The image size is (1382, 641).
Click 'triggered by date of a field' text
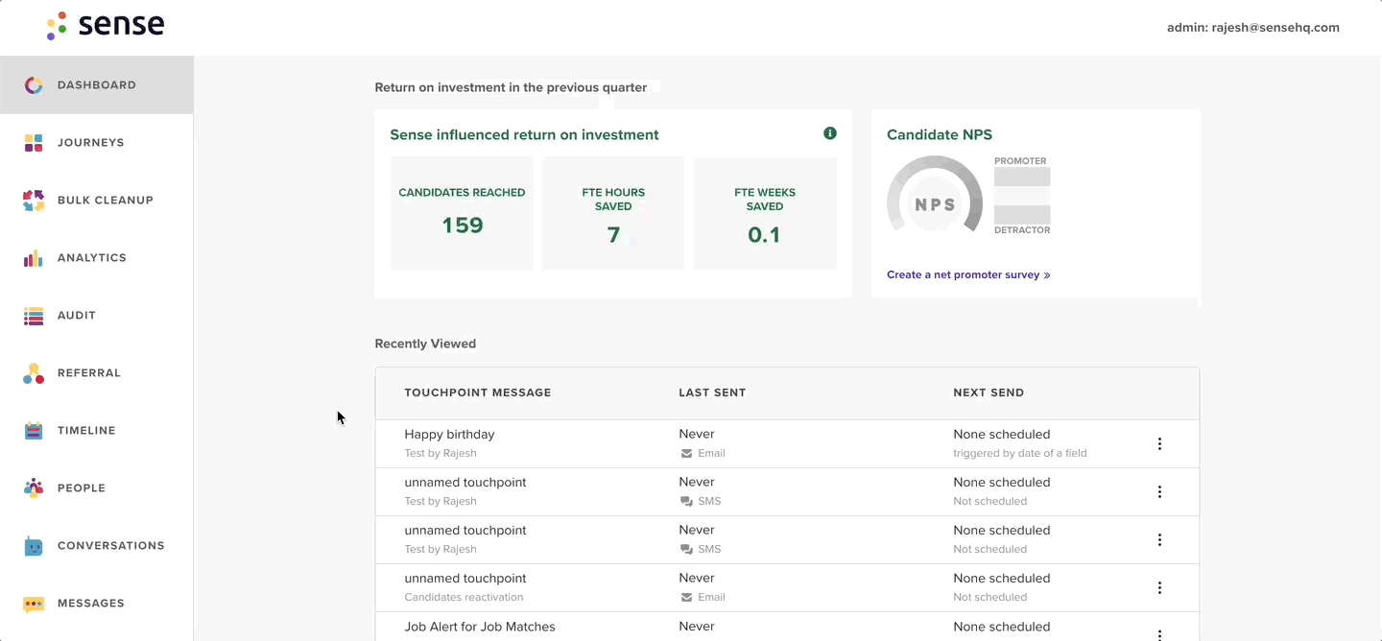[1020, 453]
